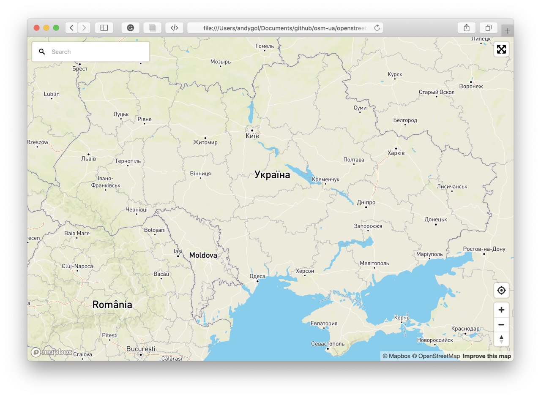Show the tab overview icon
Image resolution: width=541 pixels, height=397 pixels.
point(489,28)
